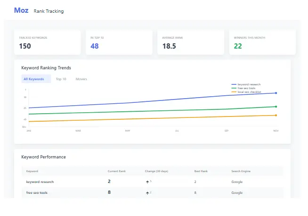The image size is (308, 216).
Task: Click Google in the free seo tools row
Action: coord(237,192)
